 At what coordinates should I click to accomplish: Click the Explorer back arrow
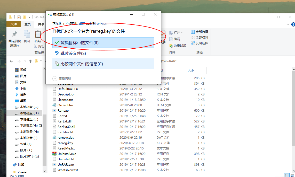point(11,61)
